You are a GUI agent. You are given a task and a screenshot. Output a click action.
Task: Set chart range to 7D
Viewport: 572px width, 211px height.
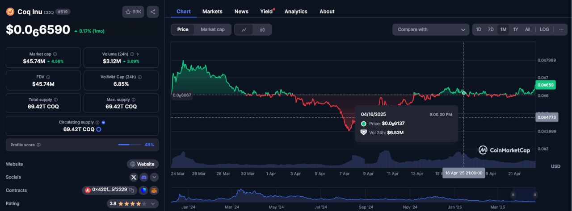click(x=491, y=29)
